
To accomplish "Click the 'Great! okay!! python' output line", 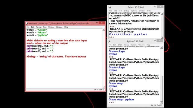I will 121,100.
